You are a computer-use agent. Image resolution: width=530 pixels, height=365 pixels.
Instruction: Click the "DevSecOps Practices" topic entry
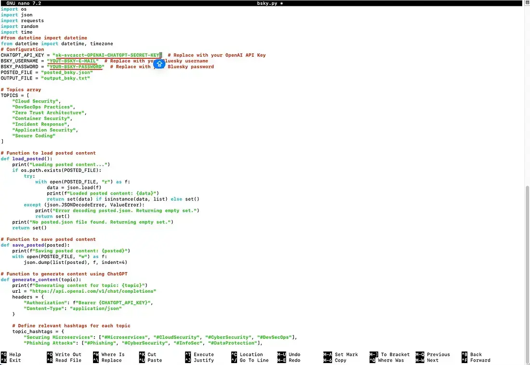[x=44, y=107]
